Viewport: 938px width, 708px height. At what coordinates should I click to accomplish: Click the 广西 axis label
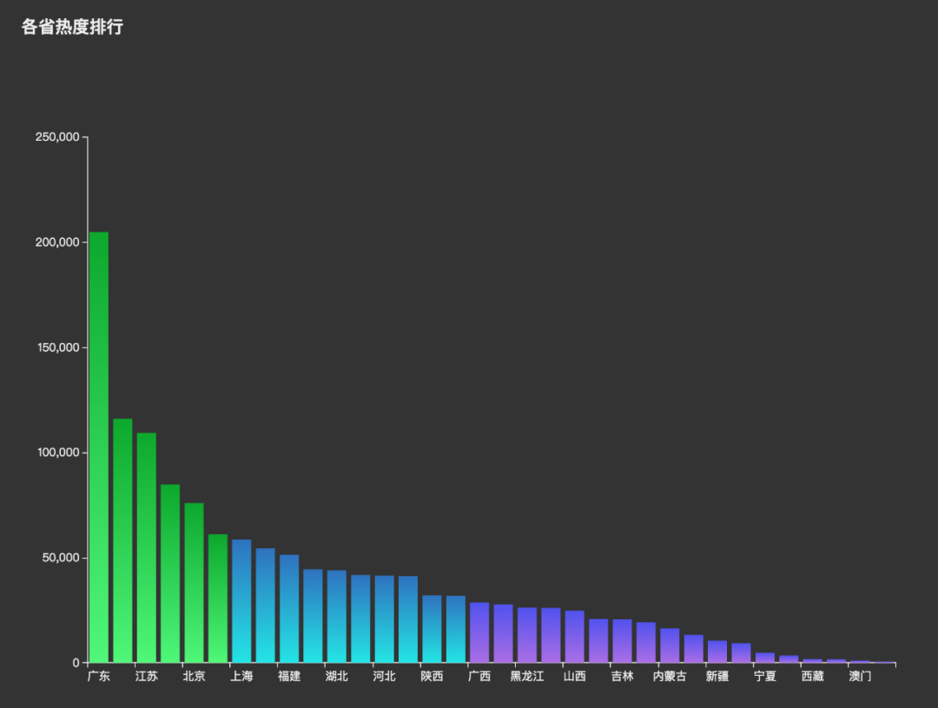click(x=479, y=676)
